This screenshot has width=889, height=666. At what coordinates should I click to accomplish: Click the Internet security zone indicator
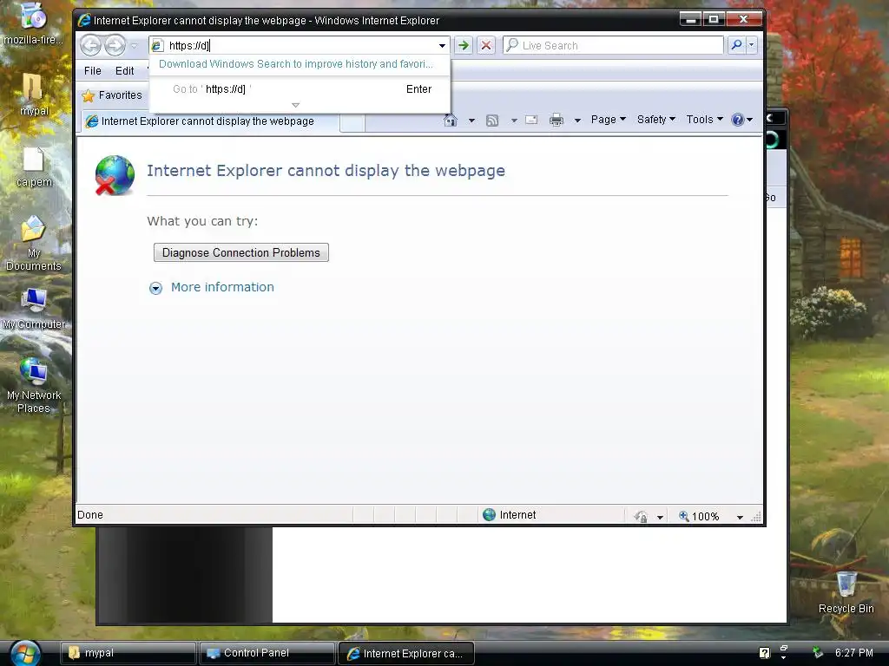509,515
